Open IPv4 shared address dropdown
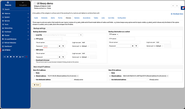The image size is (185, 109). [63, 76]
